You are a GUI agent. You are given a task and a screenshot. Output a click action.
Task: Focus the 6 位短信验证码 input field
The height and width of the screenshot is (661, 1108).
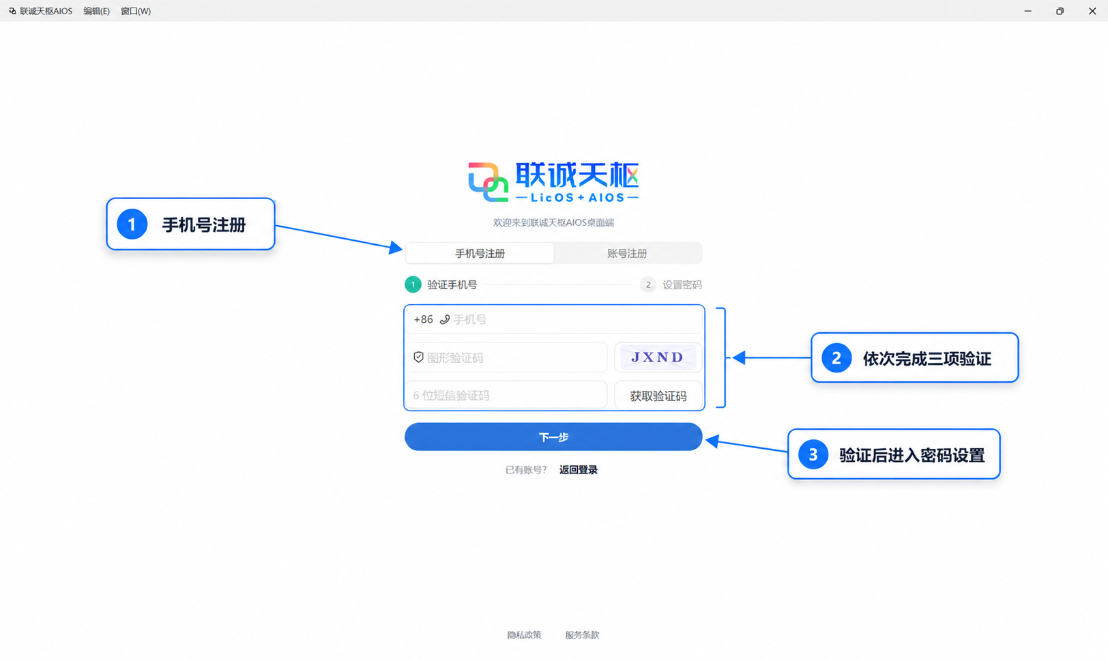pos(506,396)
